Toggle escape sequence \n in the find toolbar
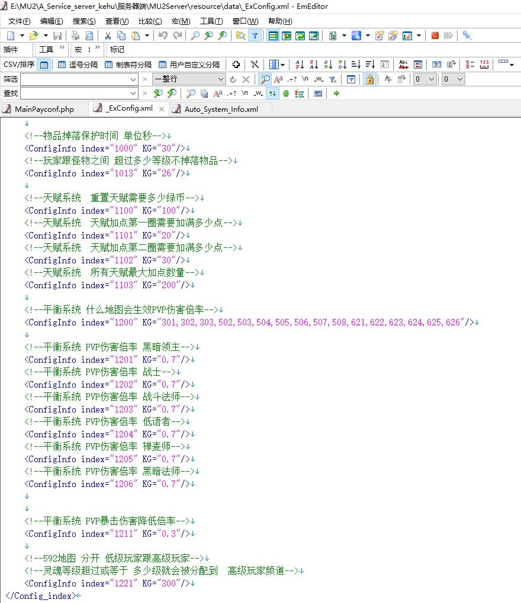Image resolution: width=521 pixels, height=603 pixels. tap(245, 93)
